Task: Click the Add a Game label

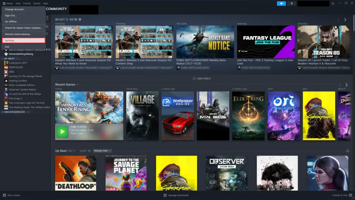Action: pos(14,195)
